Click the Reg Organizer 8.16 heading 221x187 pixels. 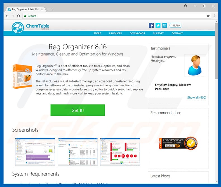pyautogui.click(x=78, y=47)
